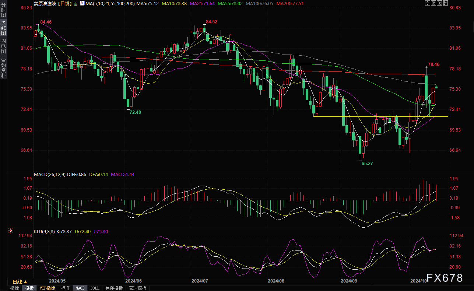Click the chart playback range icon
This screenshot has width=474, height=291.
pos(439,3)
